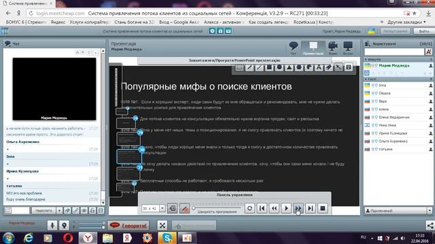
Task: Collapse the ведучій presenters group
Action: (x=366, y=60)
